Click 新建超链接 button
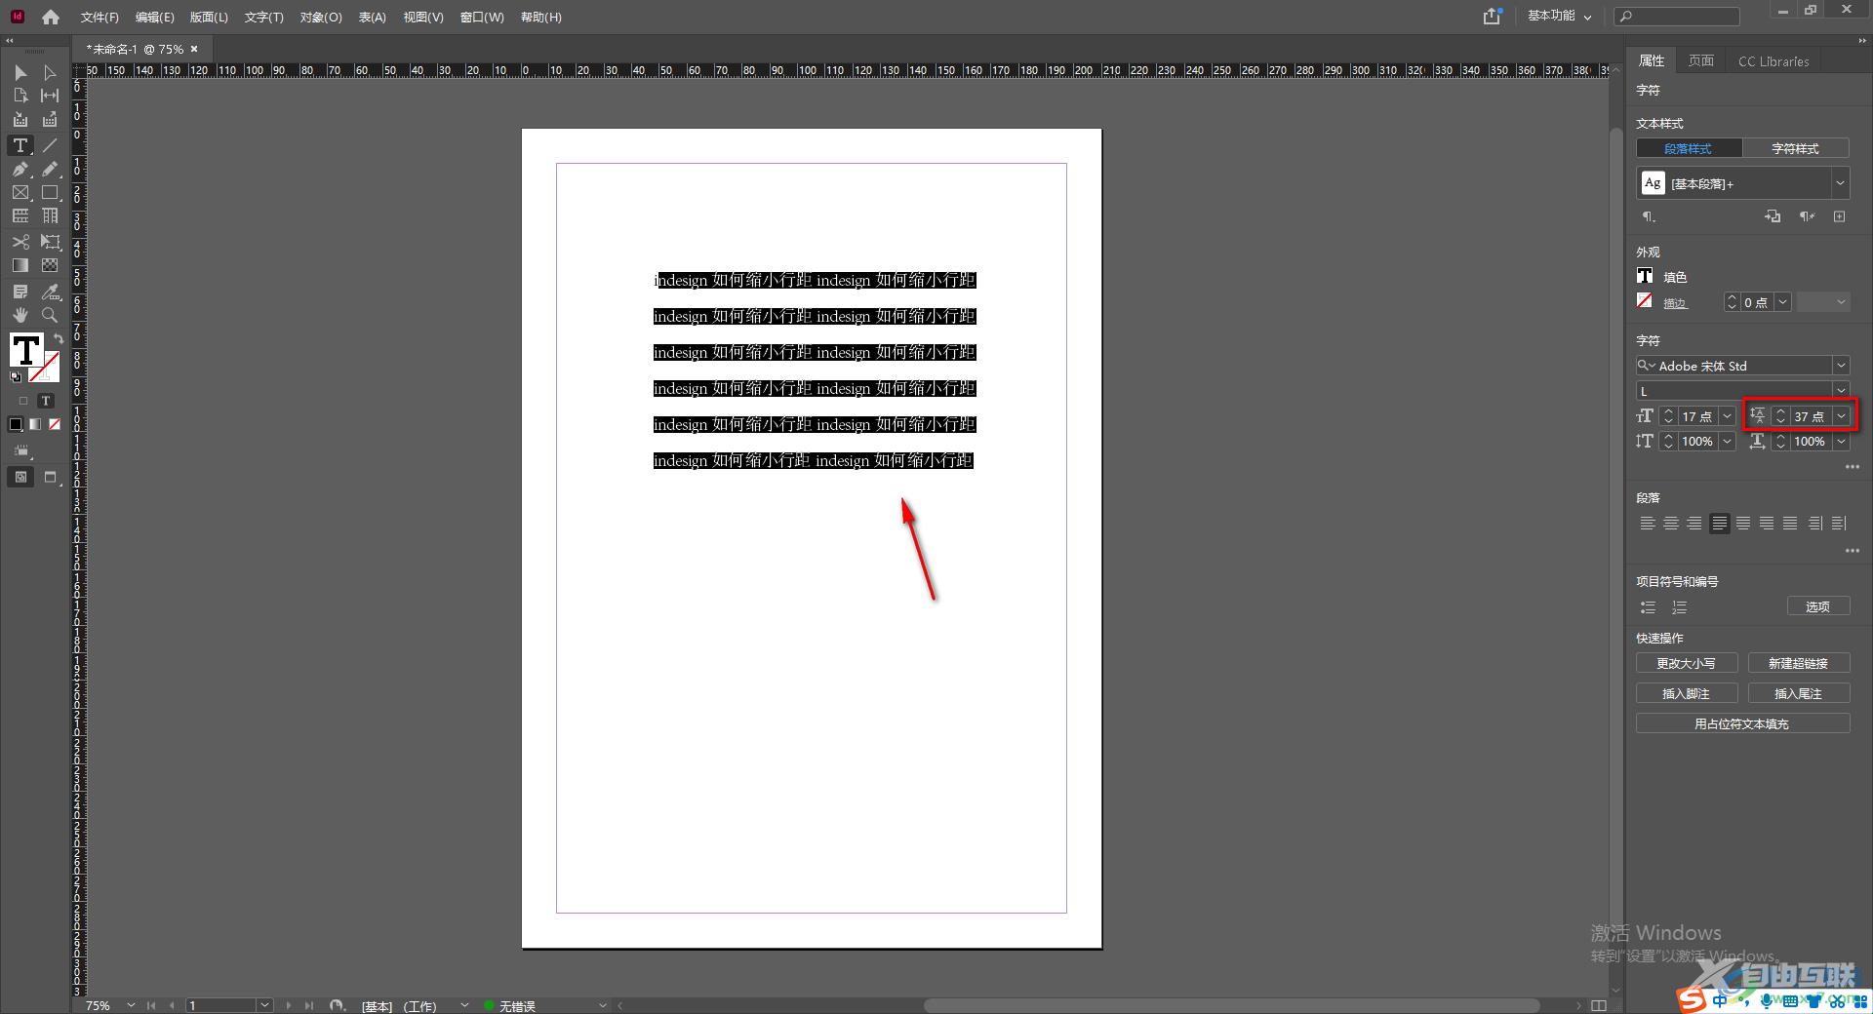 tap(1799, 663)
